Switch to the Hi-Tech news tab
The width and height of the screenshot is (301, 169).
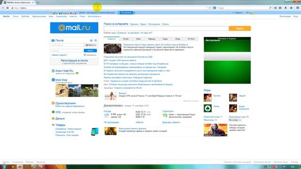[191, 39]
